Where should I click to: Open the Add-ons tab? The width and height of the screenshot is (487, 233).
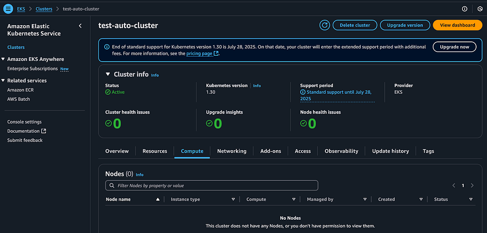click(271, 151)
